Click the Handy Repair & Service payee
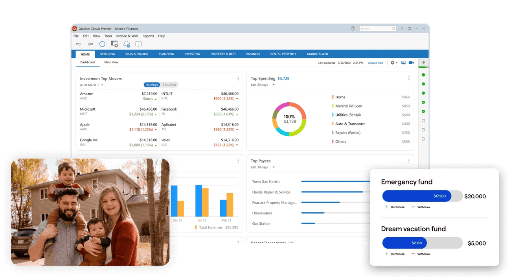 pyautogui.click(x=271, y=192)
